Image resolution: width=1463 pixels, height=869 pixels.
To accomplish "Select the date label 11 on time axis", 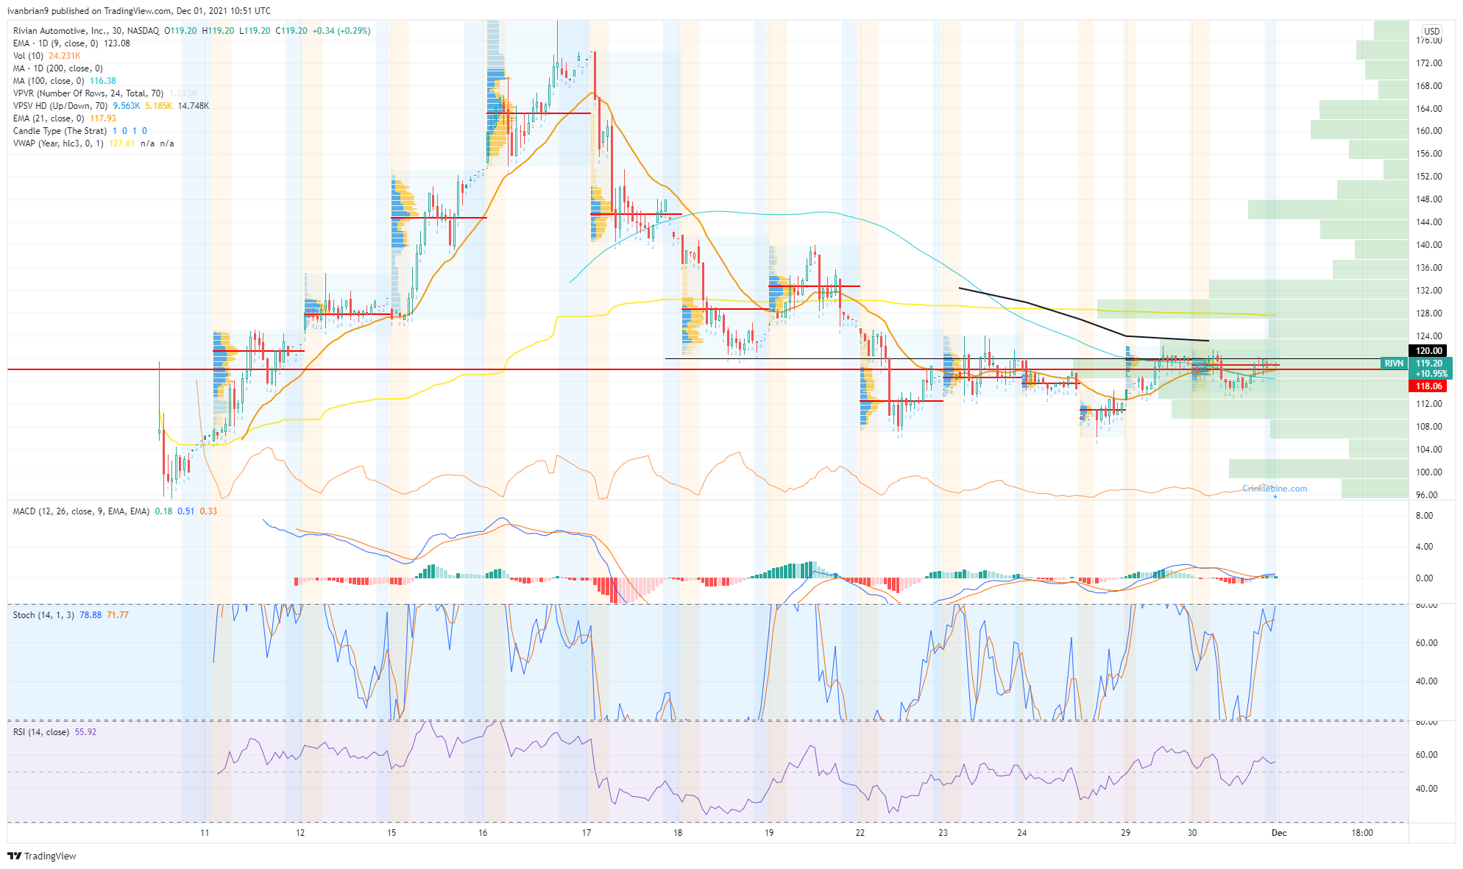I will pyautogui.click(x=205, y=833).
